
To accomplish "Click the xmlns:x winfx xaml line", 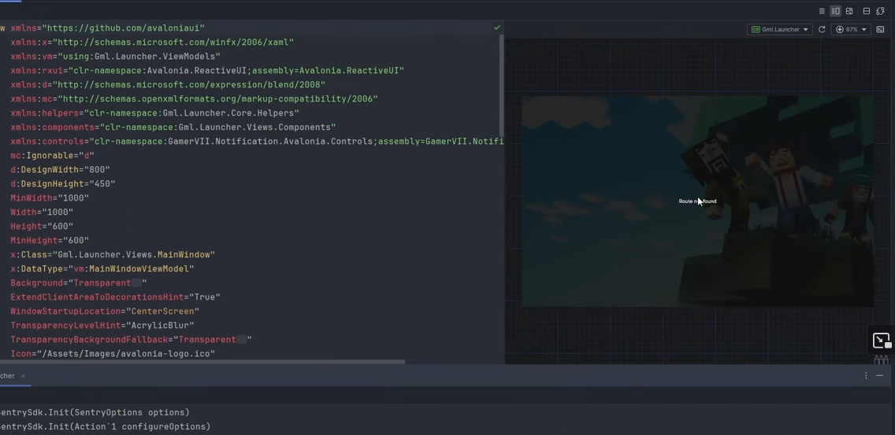I will point(152,42).
